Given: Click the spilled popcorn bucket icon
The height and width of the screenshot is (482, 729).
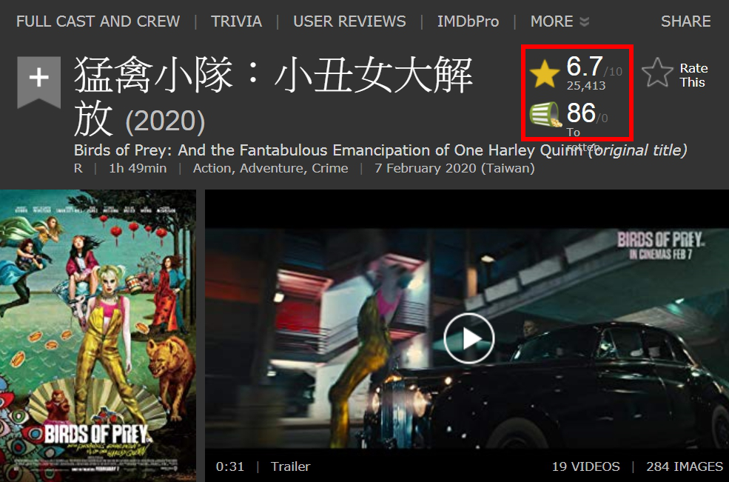Looking at the screenshot, I should pos(545,115).
